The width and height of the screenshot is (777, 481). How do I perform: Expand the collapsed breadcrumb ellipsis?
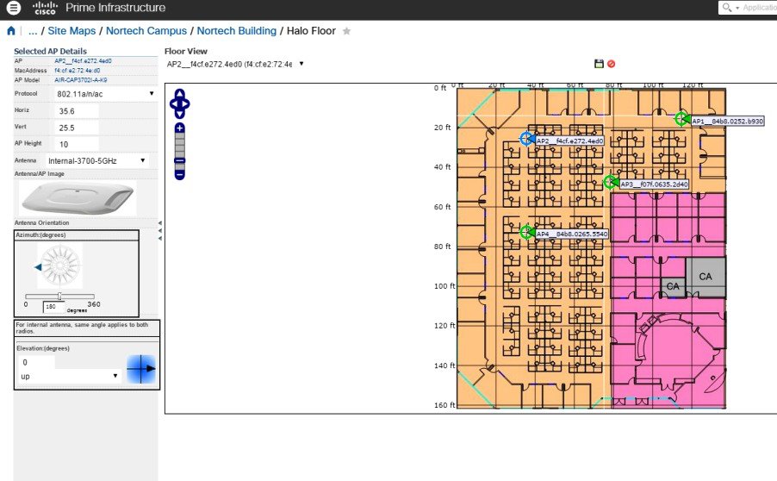pos(33,31)
